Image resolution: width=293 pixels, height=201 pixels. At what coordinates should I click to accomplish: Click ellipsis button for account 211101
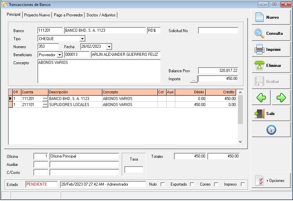45,105
